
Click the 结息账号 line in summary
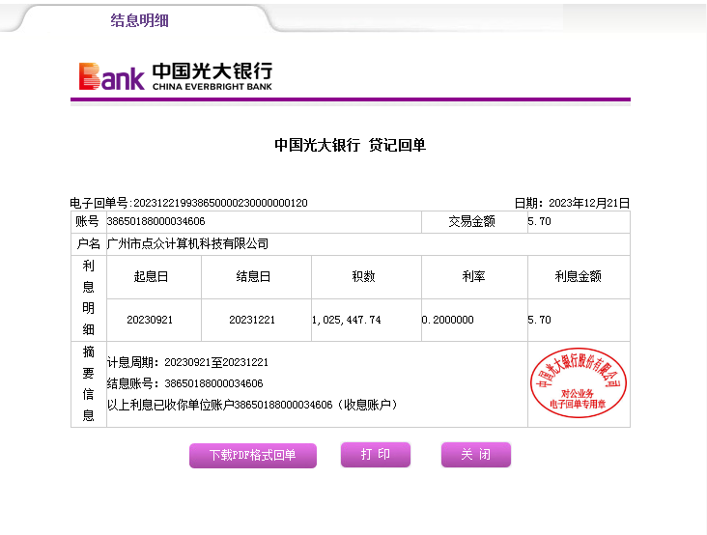pos(184,383)
